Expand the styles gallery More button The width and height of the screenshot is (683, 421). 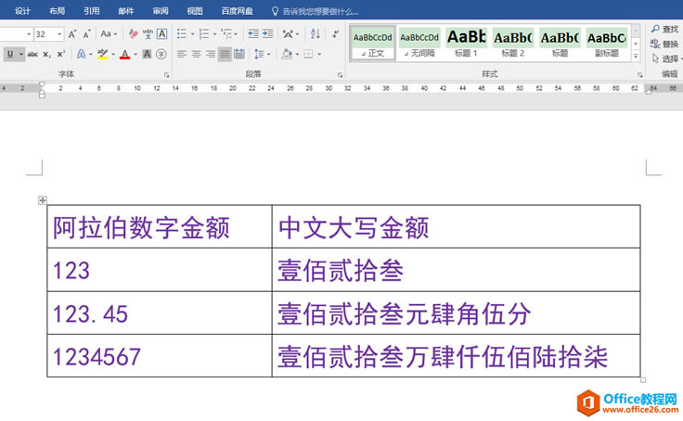point(636,57)
